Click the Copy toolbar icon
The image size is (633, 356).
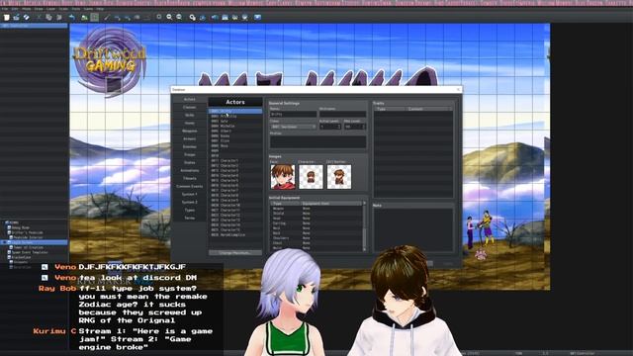(x=48, y=18)
